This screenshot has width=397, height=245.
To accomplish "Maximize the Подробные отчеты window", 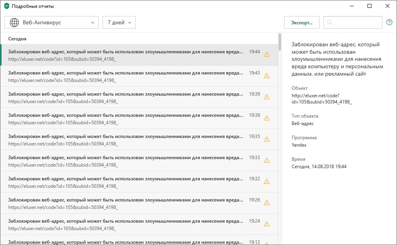I will click(x=369, y=6).
